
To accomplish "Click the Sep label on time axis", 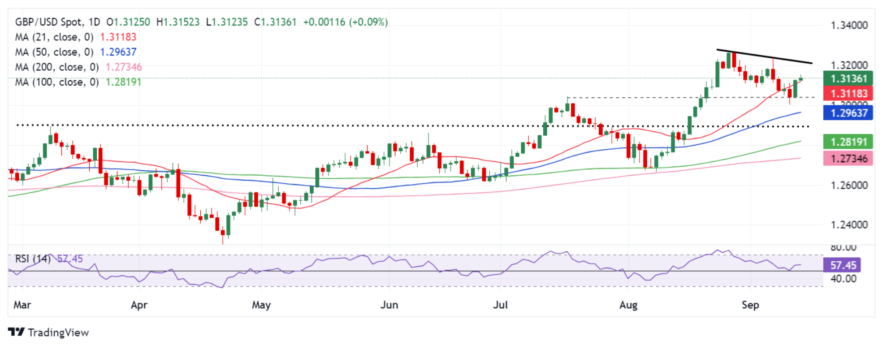I will (750, 305).
